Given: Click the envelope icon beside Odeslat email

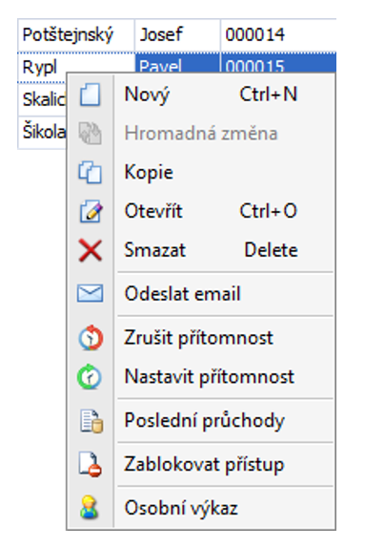Looking at the screenshot, I should pos(91,293).
